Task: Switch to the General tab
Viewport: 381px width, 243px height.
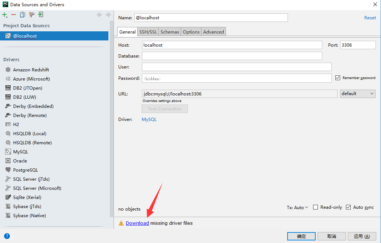Action: tap(127, 32)
